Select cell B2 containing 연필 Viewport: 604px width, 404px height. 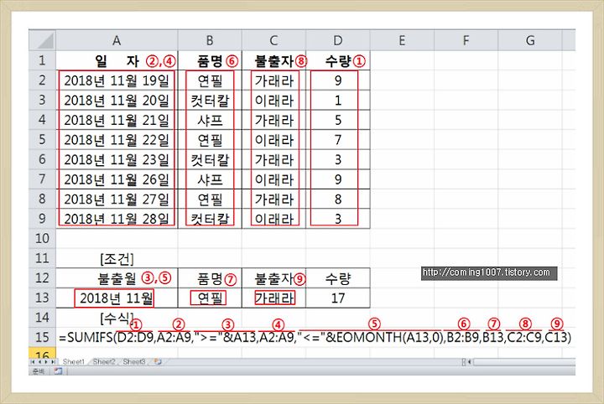pyautogui.click(x=210, y=80)
